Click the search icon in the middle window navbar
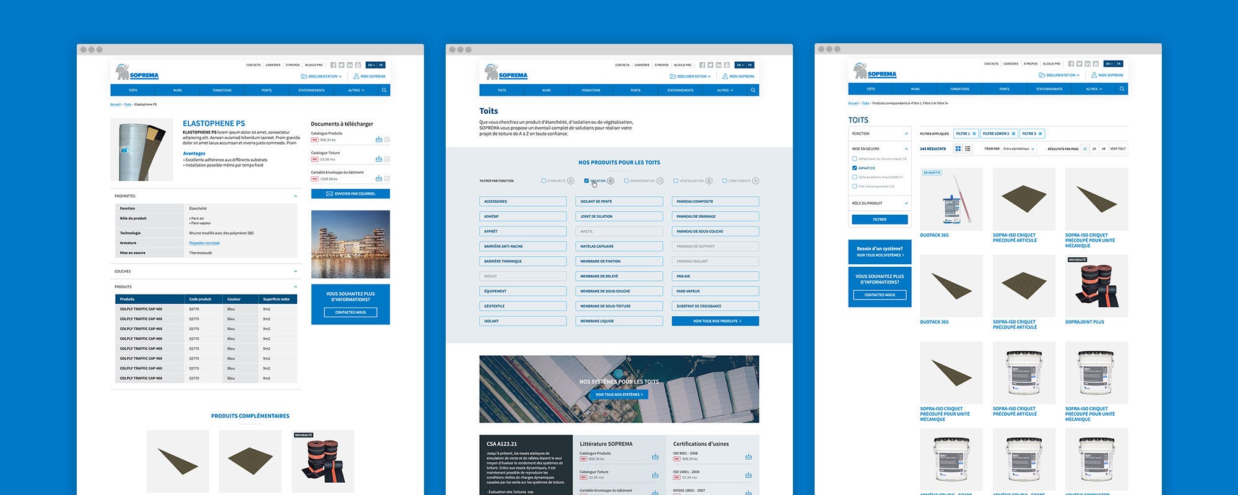Image resolution: width=1238 pixels, height=495 pixels. pos(753,90)
